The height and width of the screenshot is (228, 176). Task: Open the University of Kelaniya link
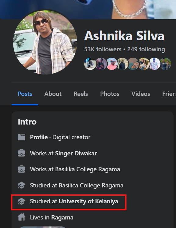click(x=88, y=201)
